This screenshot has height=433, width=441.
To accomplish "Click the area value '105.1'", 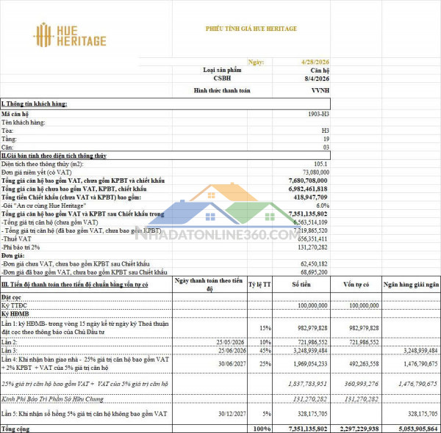I will click(x=320, y=164).
